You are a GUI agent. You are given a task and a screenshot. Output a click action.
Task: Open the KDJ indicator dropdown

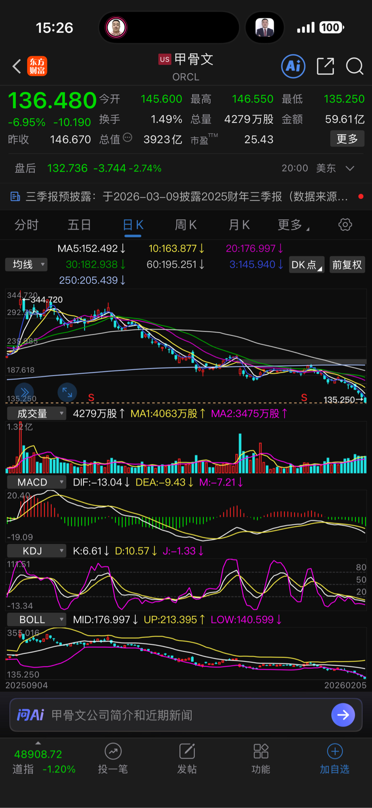[36, 551]
